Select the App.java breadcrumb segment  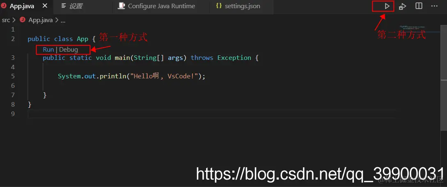[x=41, y=20]
